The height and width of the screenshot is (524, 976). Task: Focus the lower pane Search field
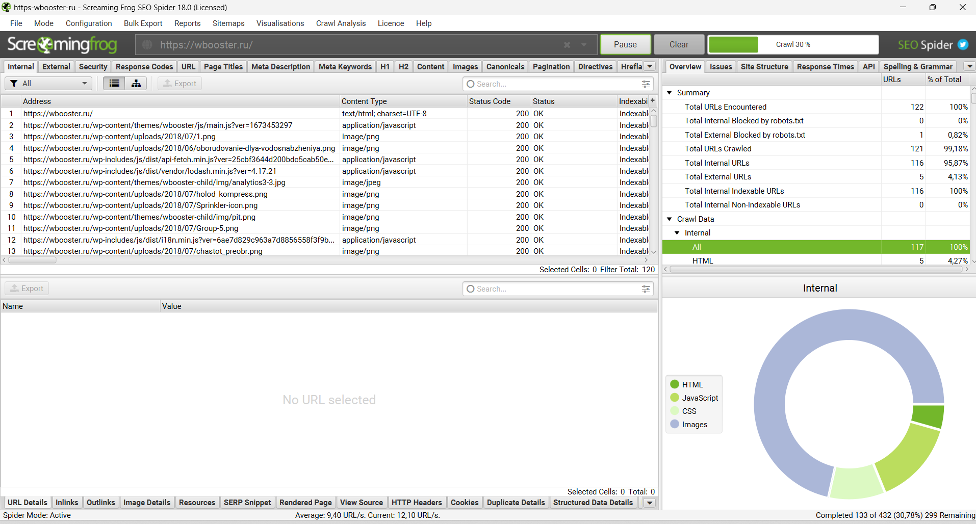tap(558, 289)
